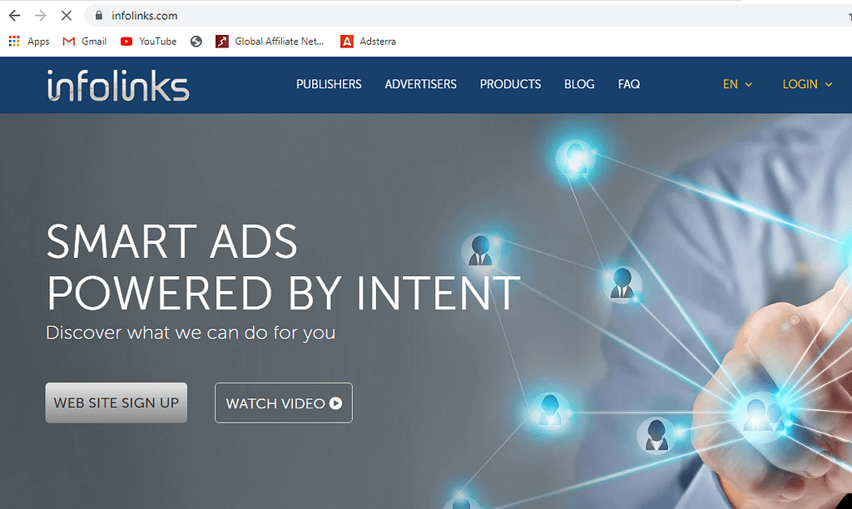852x509 pixels.
Task: Open the Gmail bookmark
Action: pos(84,42)
